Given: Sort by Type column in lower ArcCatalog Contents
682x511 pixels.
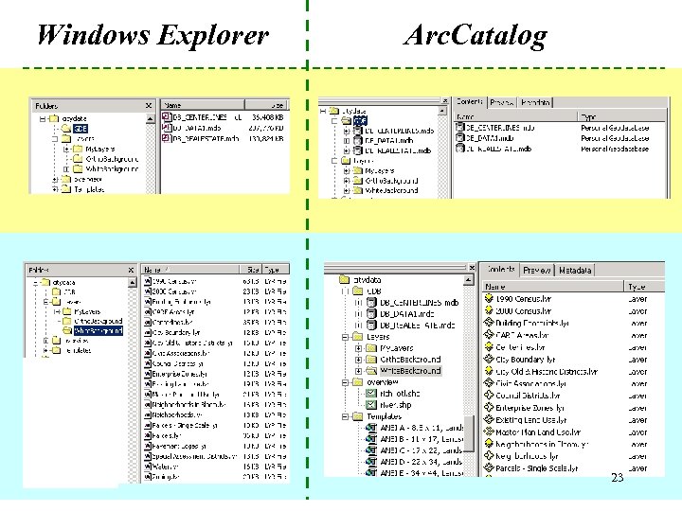Looking at the screenshot, I should 645,287.
